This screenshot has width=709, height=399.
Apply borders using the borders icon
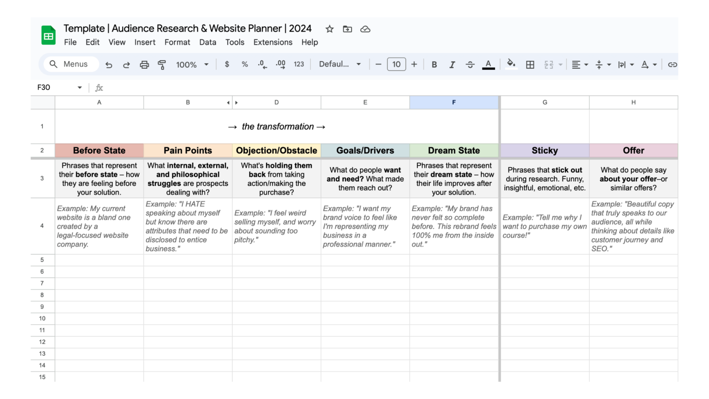530,64
